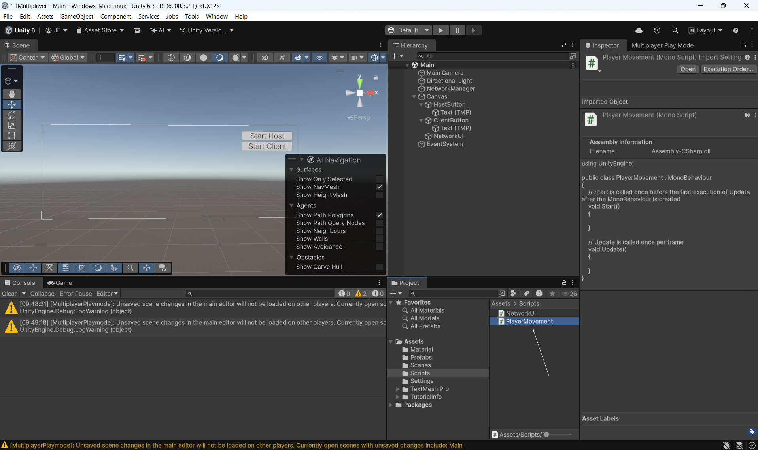
Task: Select the Hand view tool
Action: pos(12,94)
